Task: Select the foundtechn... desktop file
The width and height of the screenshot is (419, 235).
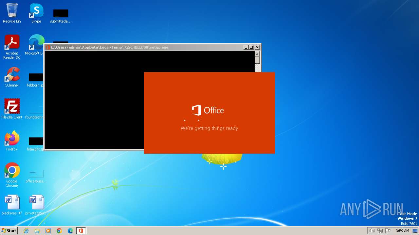Action: pos(35,112)
